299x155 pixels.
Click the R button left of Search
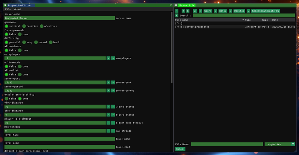(177, 16)
